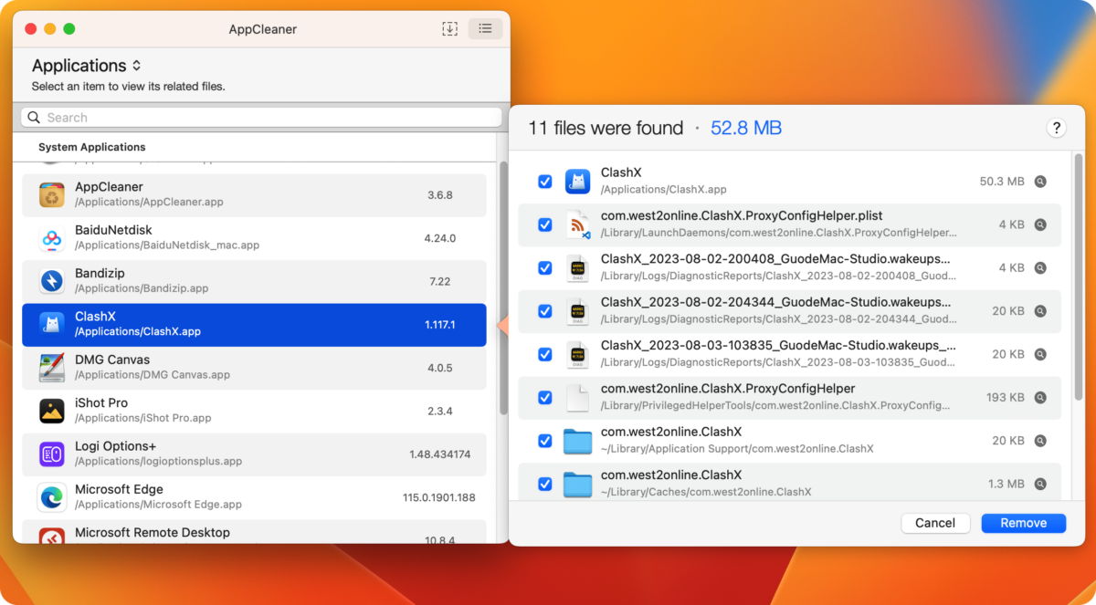Select the iShot Pro application name
1096x605 pixels.
[x=101, y=402]
